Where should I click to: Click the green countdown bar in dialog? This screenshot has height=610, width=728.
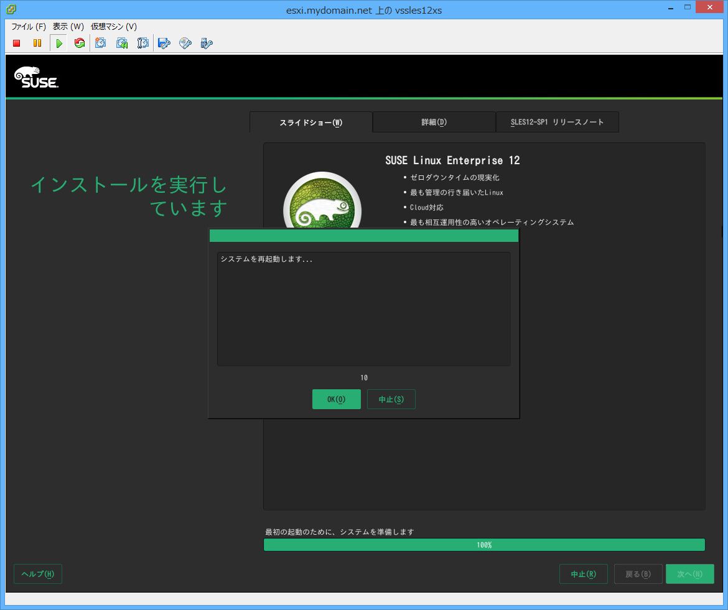tap(363, 236)
